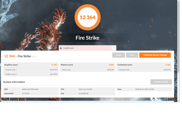Click the scrollbar down arrow
182x115 pixels.
178,101
